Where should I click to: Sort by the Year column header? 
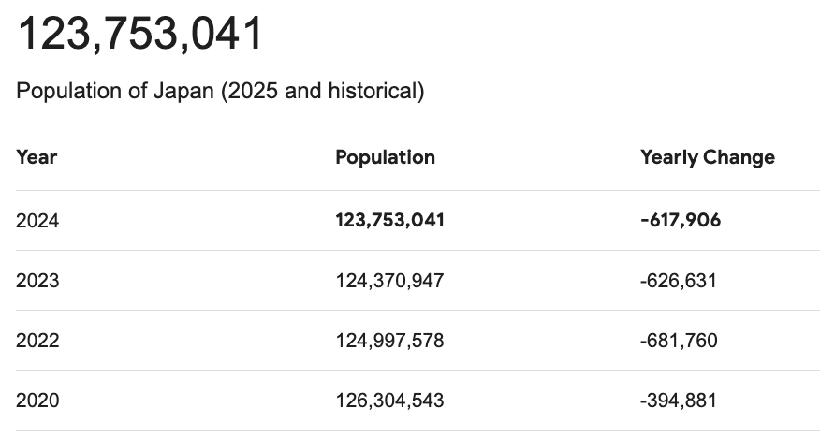(x=37, y=157)
